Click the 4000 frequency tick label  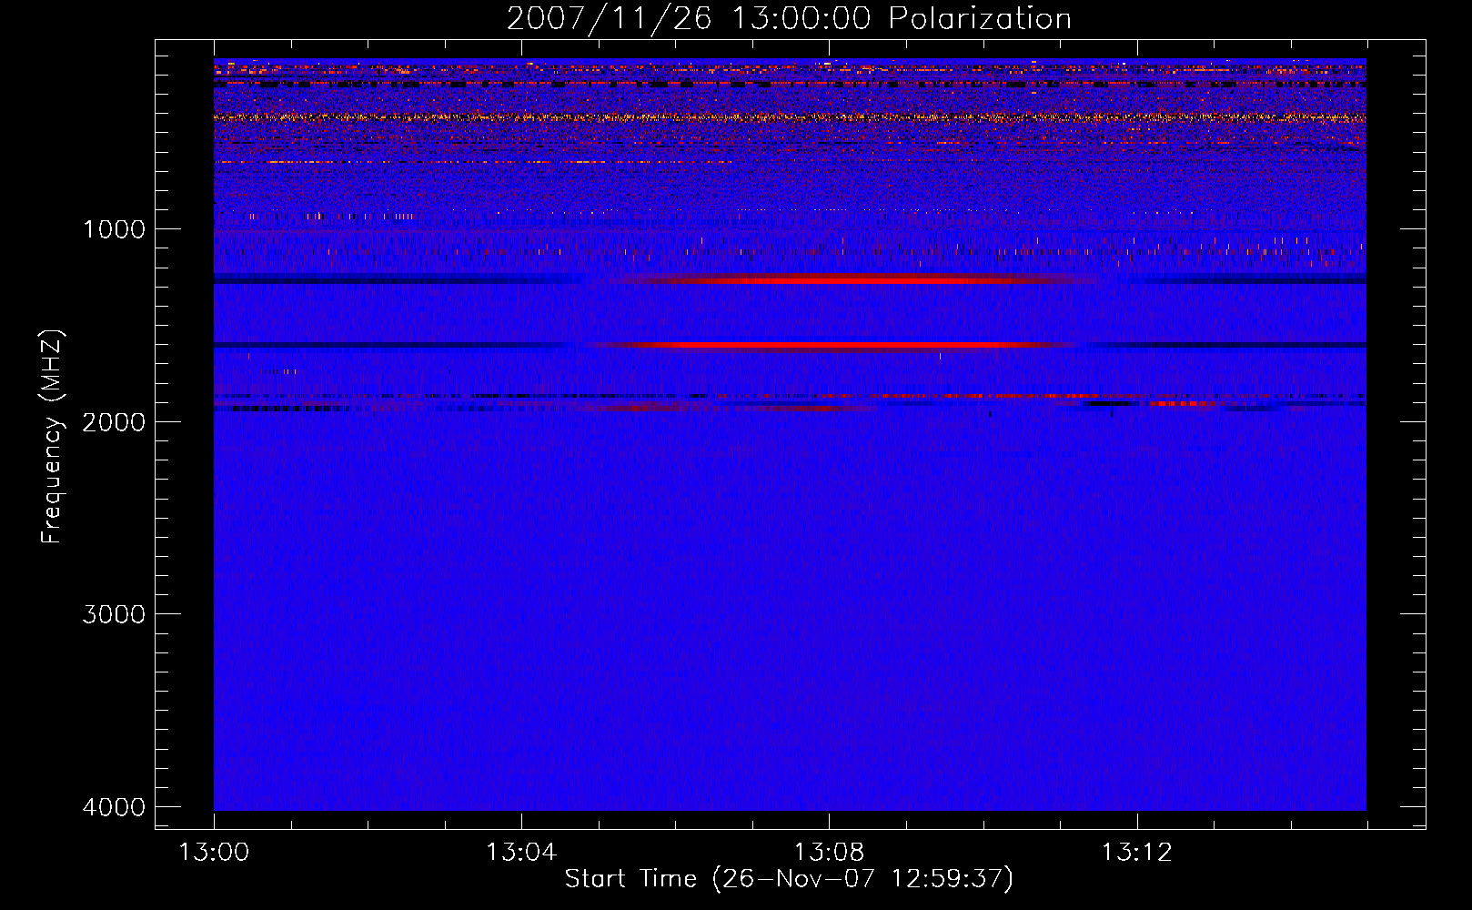tap(114, 807)
